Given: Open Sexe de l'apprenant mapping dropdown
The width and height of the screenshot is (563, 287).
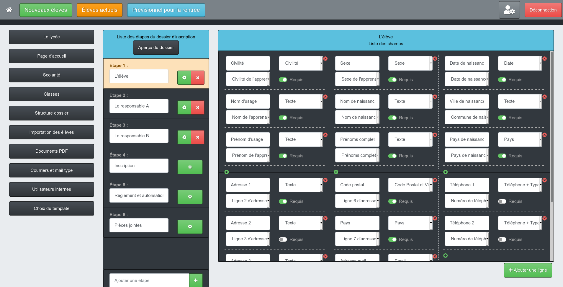Looking at the screenshot, I should [x=357, y=79].
